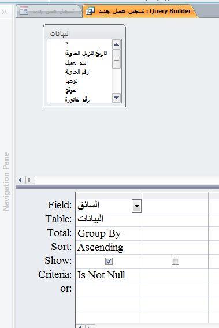
Task: Select رقم الحاوية field in the list
Action: pyautogui.click(x=77, y=72)
